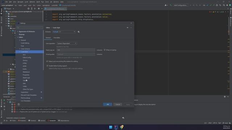The image size is (232, 130).
Task: Open the Refactor menu
Action: coord(32,2)
